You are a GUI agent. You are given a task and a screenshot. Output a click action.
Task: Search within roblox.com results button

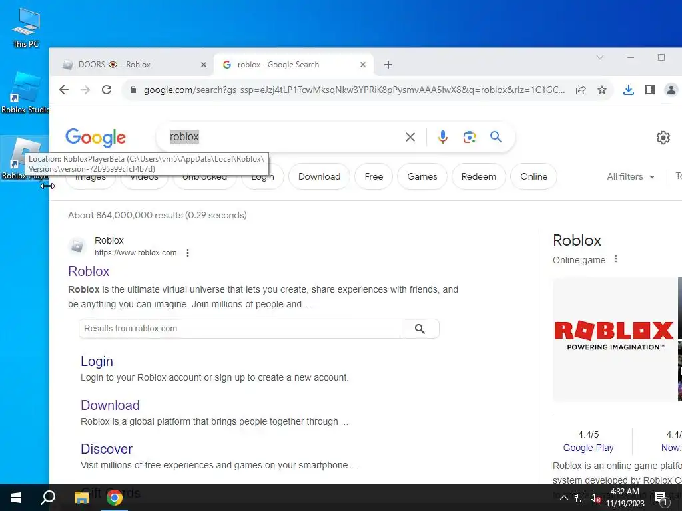(x=420, y=329)
